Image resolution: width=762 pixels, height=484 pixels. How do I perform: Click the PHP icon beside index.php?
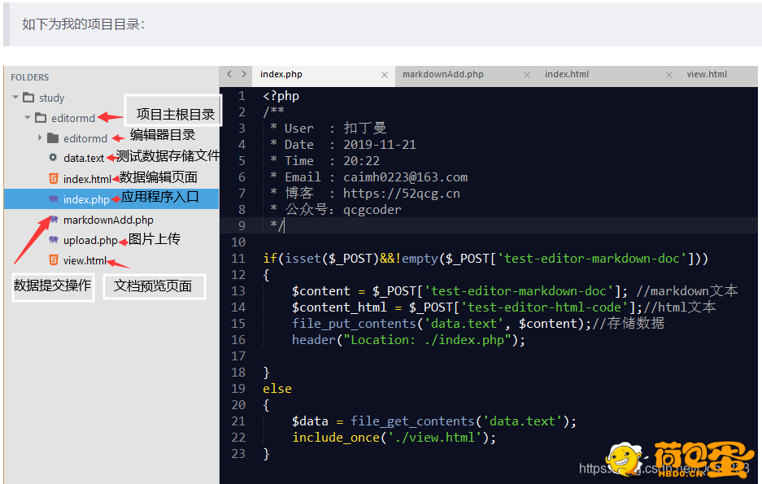click(x=54, y=198)
